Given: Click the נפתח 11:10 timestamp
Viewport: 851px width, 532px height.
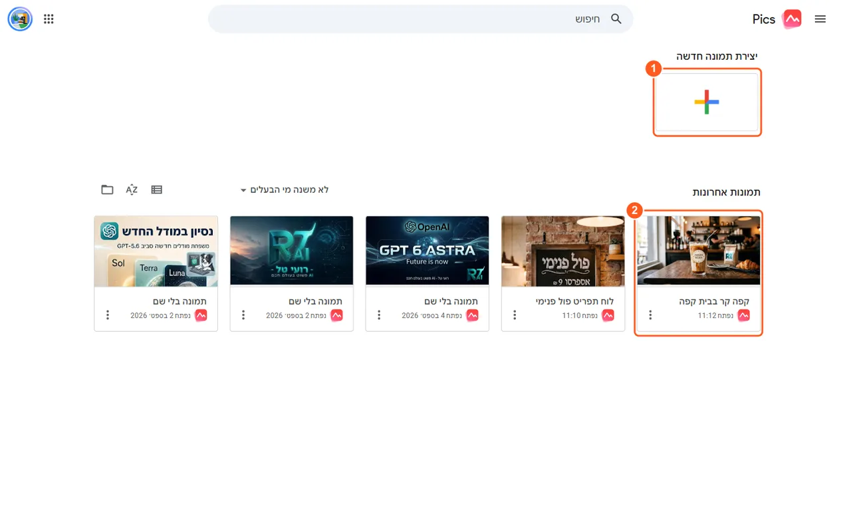Looking at the screenshot, I should tap(580, 315).
